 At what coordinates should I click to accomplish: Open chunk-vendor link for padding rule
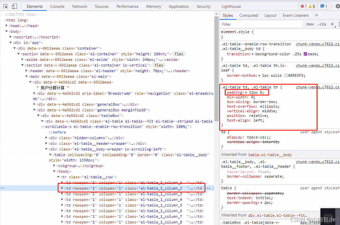tap(318, 87)
